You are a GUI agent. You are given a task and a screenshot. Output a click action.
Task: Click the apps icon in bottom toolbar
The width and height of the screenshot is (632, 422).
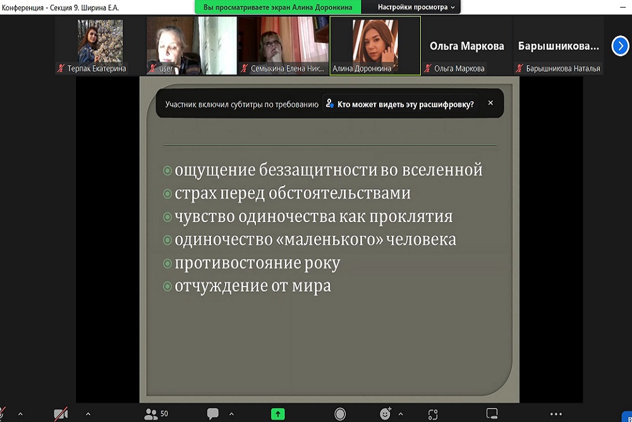click(433, 414)
